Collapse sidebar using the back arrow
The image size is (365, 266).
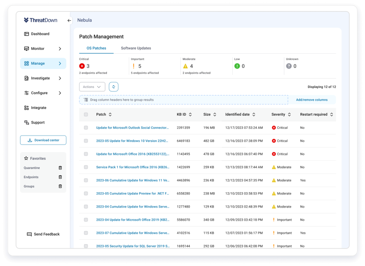pyautogui.click(x=69, y=20)
